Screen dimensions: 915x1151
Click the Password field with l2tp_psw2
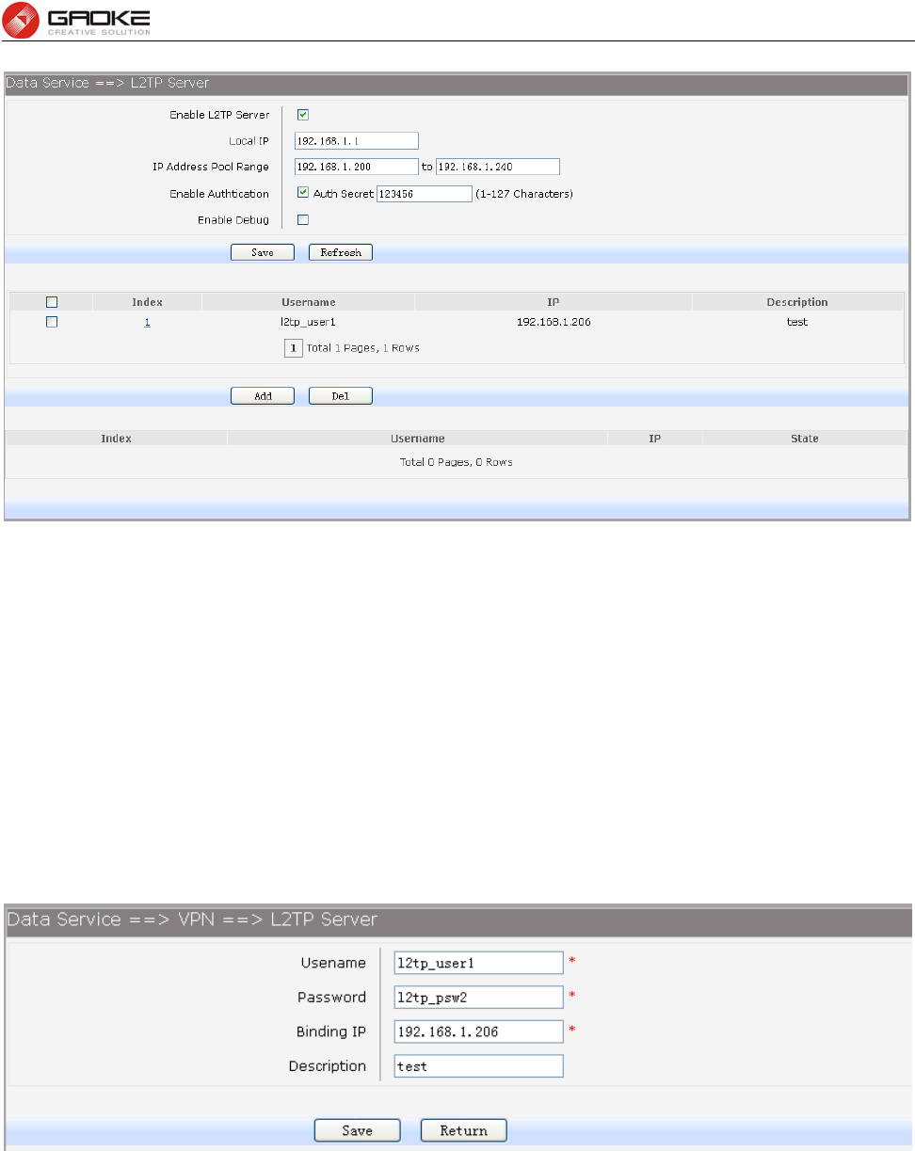[x=478, y=997]
